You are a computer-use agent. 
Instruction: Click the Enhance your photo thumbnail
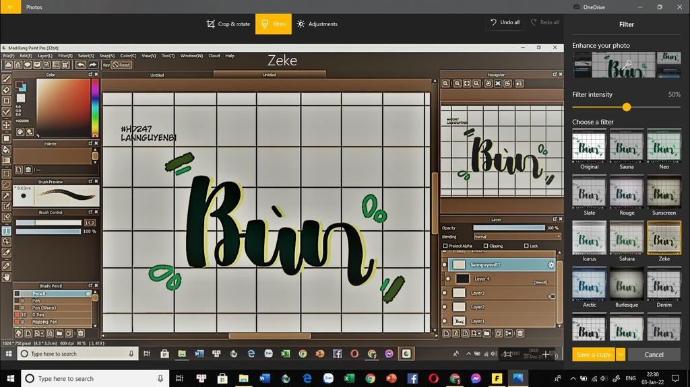pyautogui.click(x=627, y=65)
